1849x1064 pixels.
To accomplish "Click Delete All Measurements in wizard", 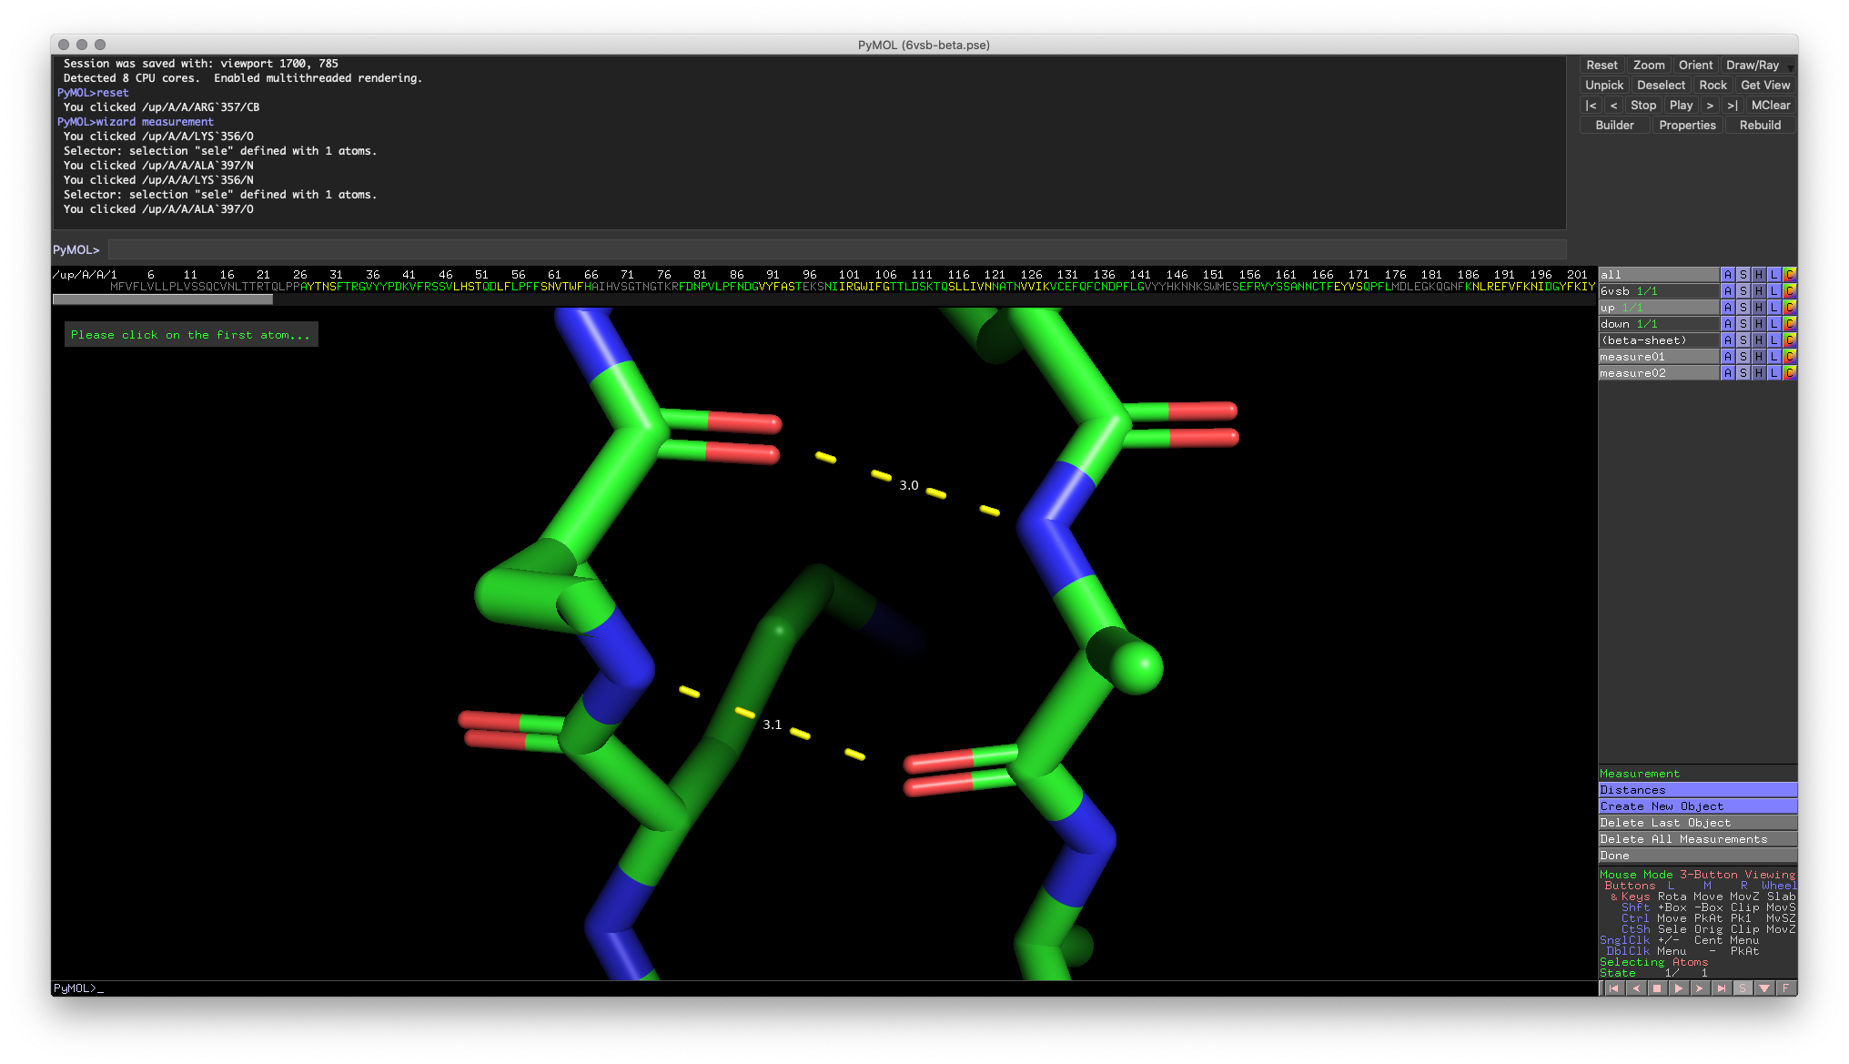I will point(1698,839).
